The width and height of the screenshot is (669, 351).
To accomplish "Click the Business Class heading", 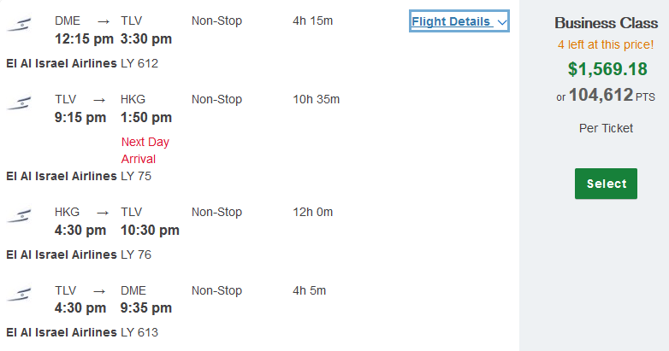I will tap(607, 23).
